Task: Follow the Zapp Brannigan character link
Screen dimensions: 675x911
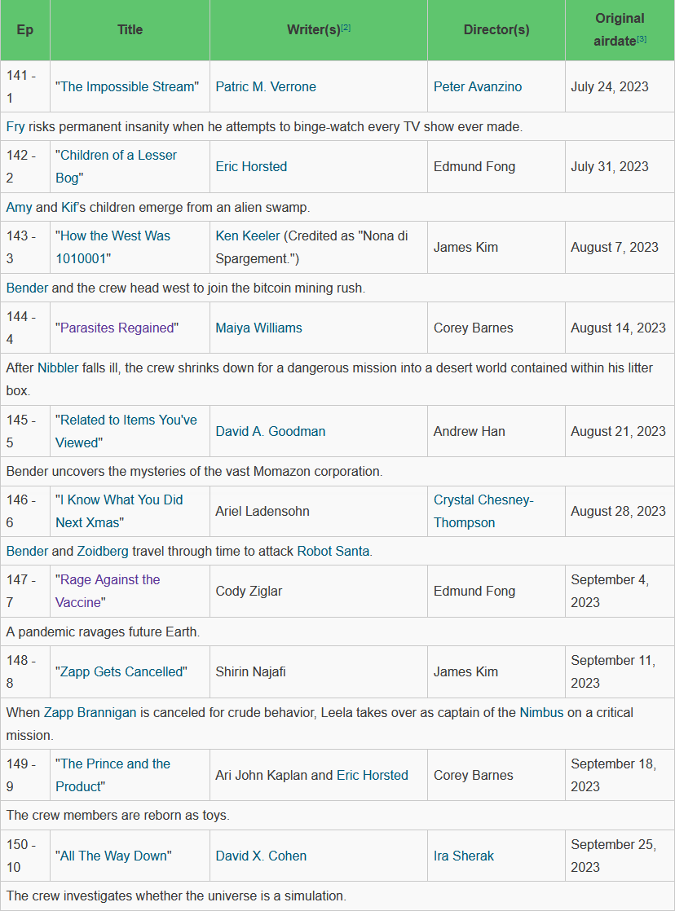Action: [x=90, y=712]
